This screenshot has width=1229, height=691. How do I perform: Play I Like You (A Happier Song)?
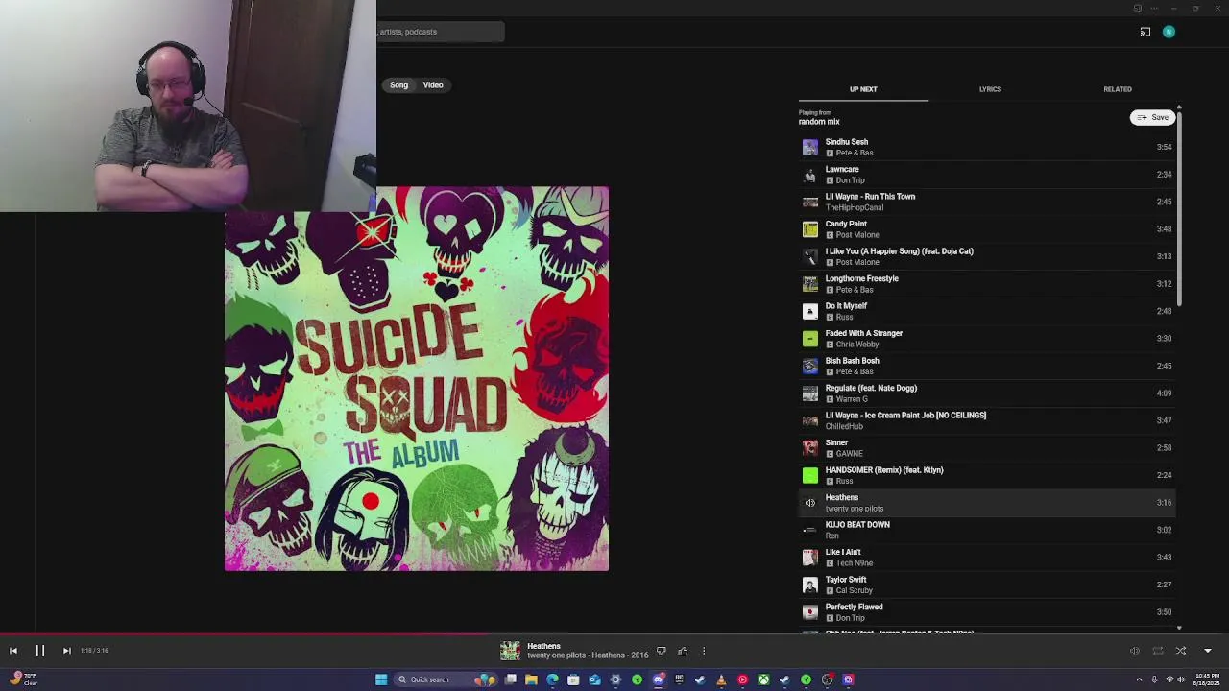(987, 256)
